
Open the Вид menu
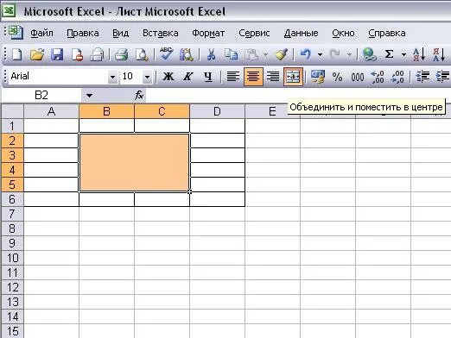(120, 33)
